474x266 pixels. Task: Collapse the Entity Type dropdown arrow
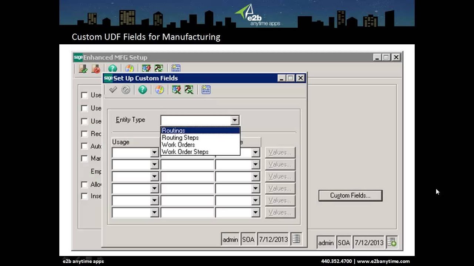point(234,120)
